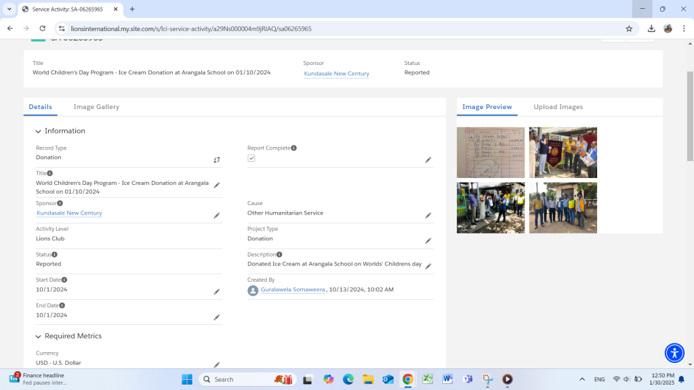Show info tooltip beside Sponsor label
The image size is (694, 390).
pos(60,203)
